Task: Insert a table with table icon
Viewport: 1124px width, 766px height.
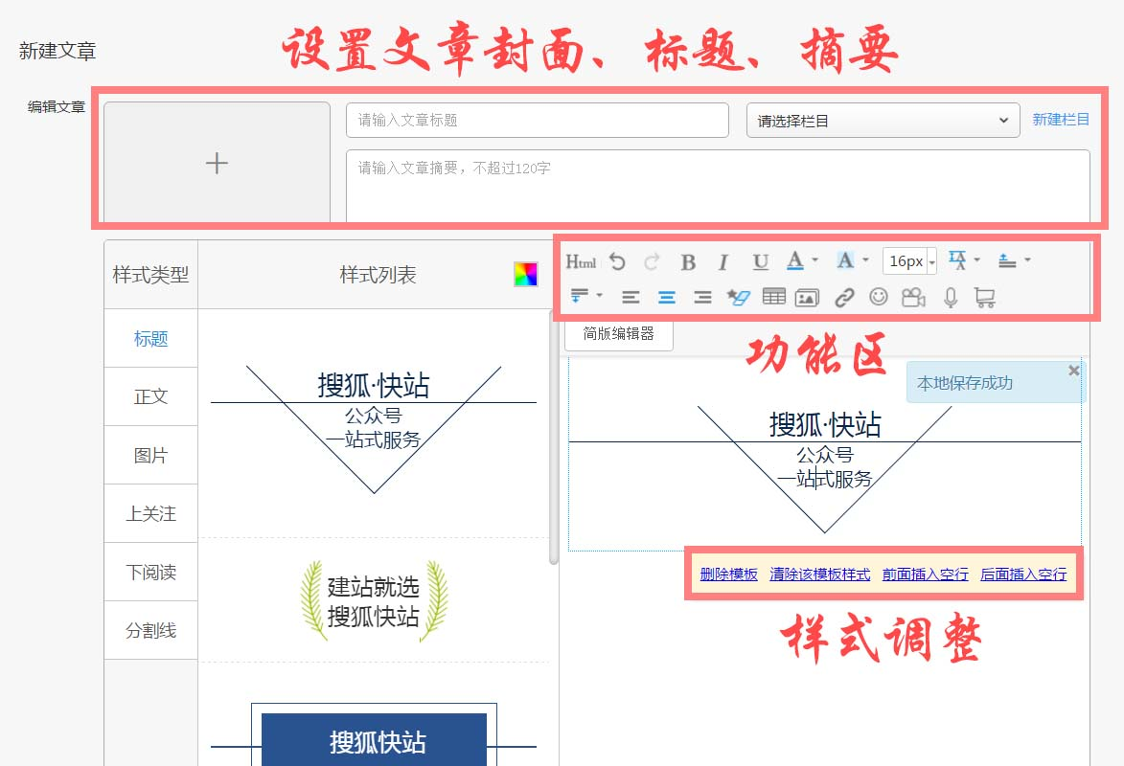Action: (773, 297)
